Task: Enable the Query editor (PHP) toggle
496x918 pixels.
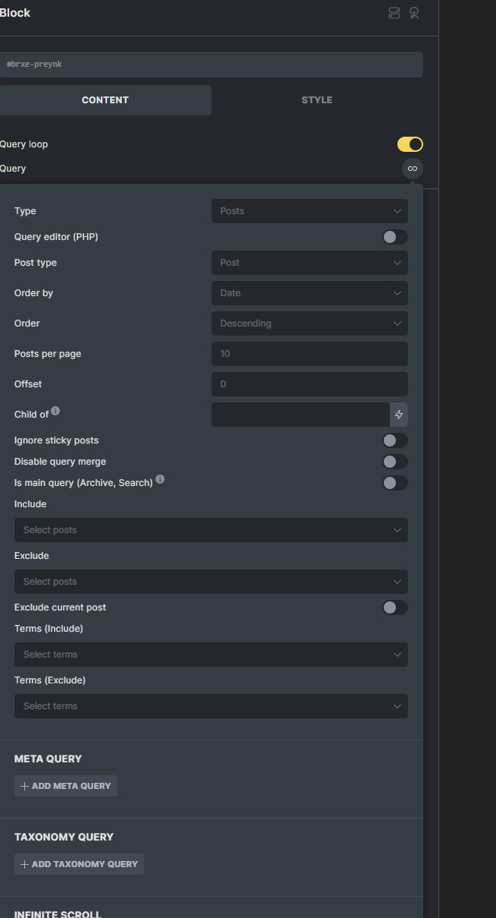Action: pos(395,237)
